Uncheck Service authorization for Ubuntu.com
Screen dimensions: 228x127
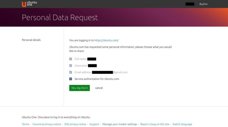(71, 79)
